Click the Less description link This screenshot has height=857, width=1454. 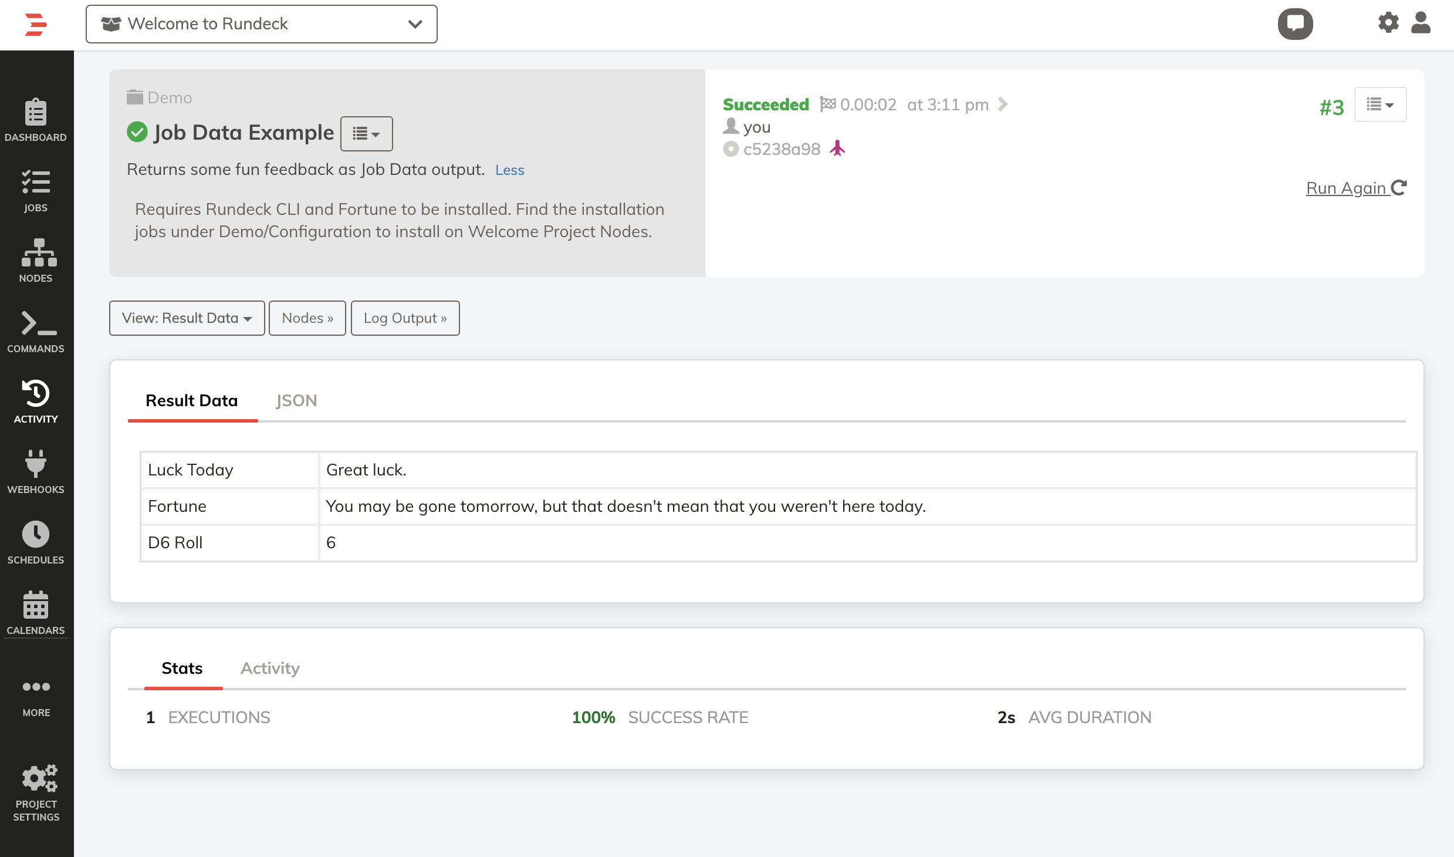[x=509, y=170]
